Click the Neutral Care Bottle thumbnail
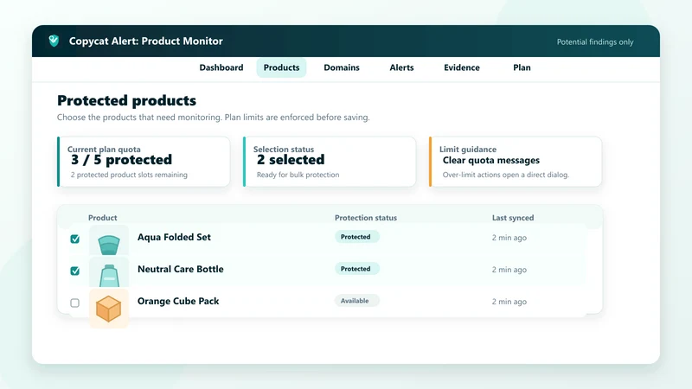This screenshot has width=692, height=389. click(x=109, y=272)
